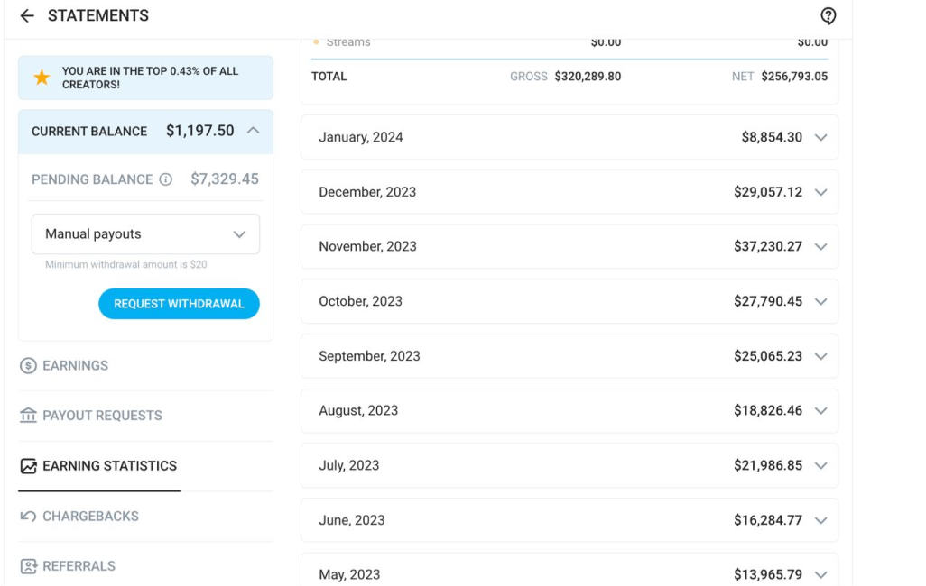Open the Referrals menu link
Viewport: 926px width, 586px height.
(79, 566)
